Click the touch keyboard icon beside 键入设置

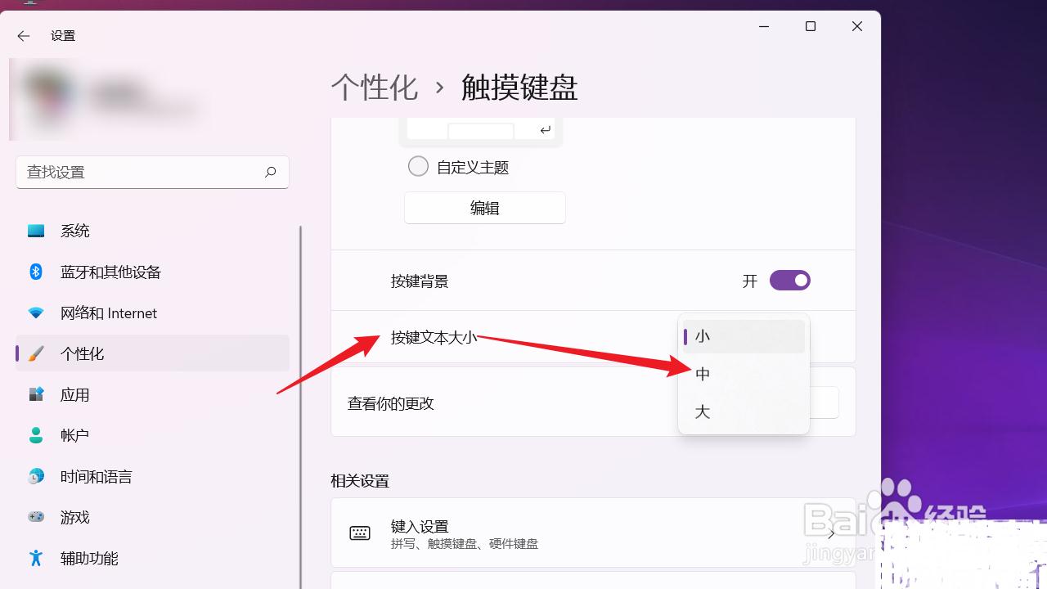click(x=360, y=533)
